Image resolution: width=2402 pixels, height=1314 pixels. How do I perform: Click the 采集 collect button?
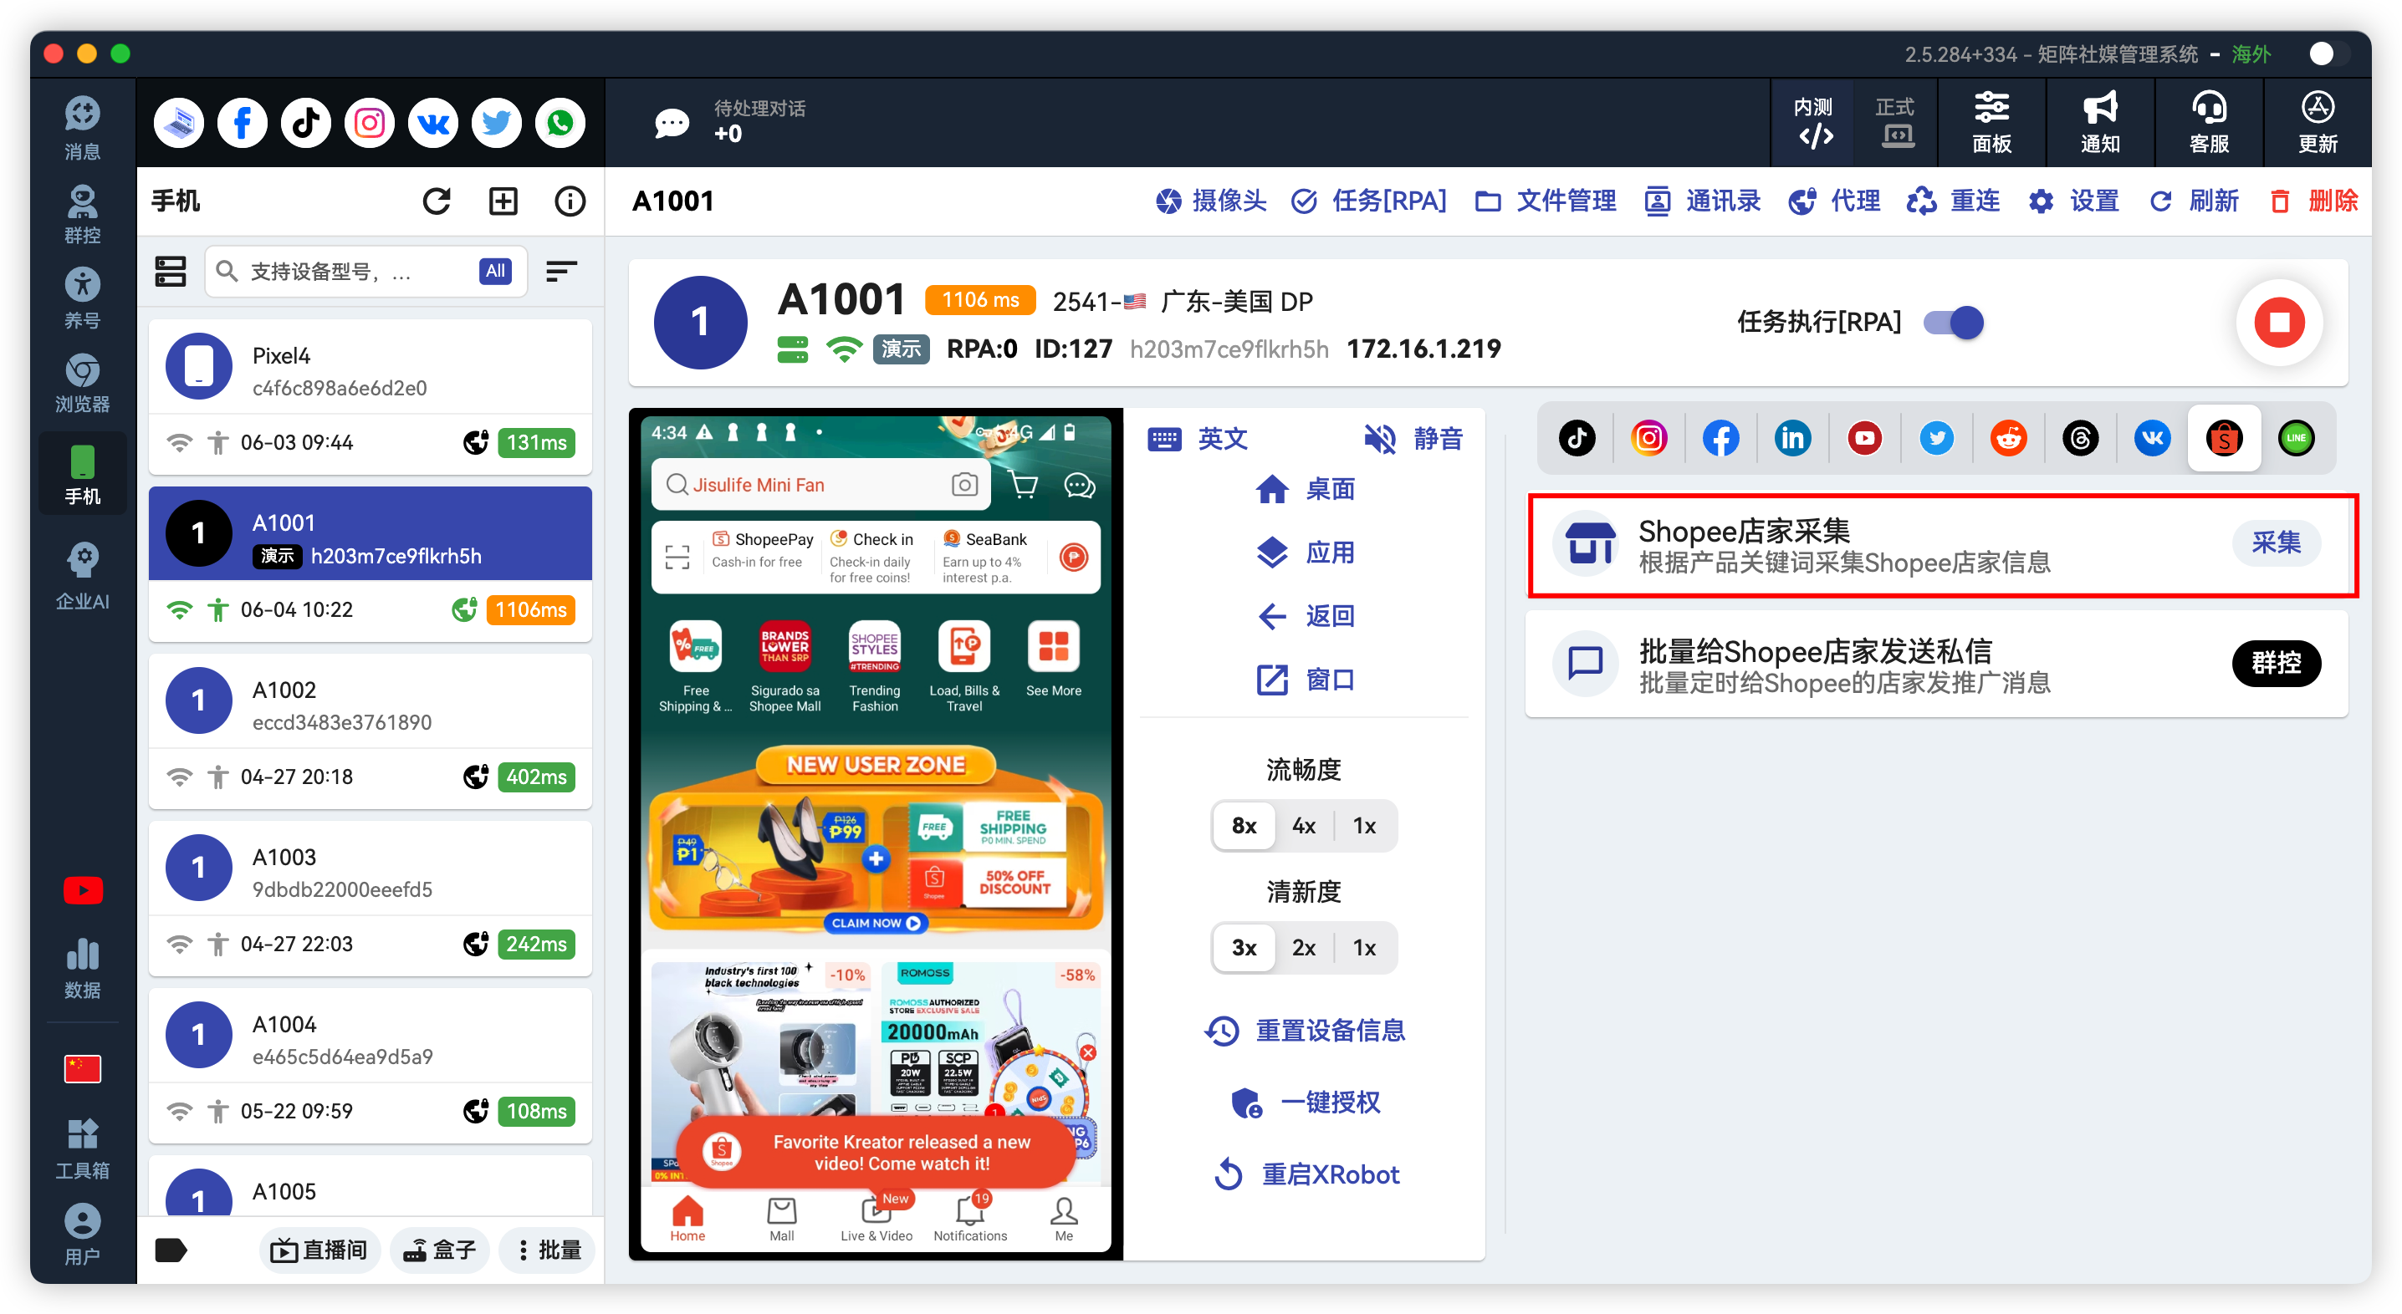point(2276,542)
